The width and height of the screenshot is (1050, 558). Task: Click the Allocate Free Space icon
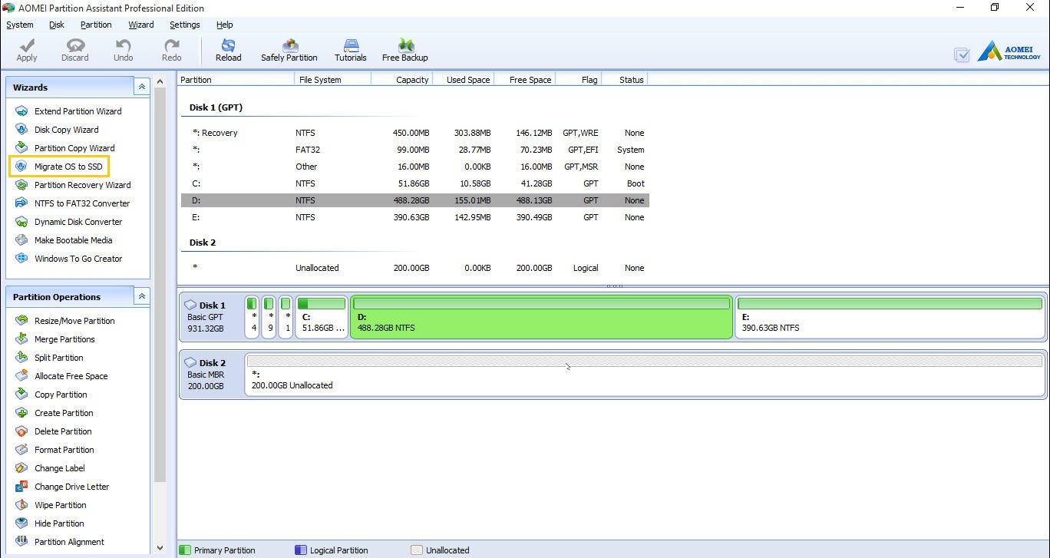[x=21, y=376]
